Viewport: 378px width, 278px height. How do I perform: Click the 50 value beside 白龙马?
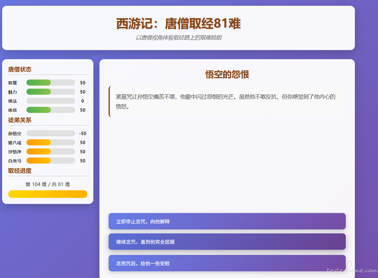coord(83,161)
